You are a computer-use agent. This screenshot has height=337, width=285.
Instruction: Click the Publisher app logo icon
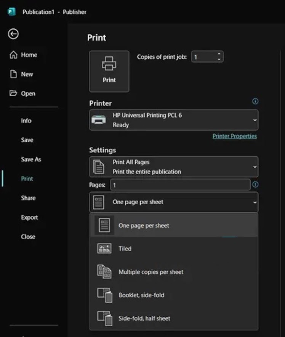pos(11,11)
